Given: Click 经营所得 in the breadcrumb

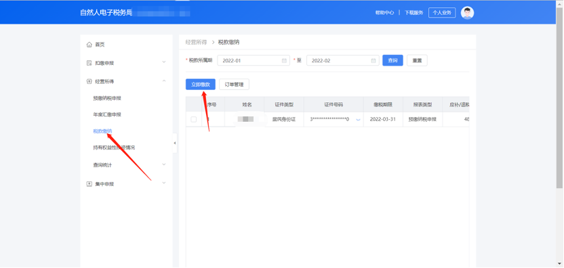Looking at the screenshot, I should (x=196, y=43).
